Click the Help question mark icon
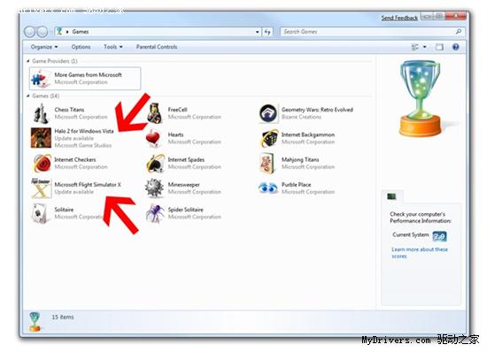Image resolution: width=487 pixels, height=352 pixels. (x=456, y=47)
